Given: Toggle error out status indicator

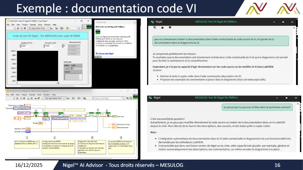Looking at the screenshot, I should click(67, 68).
